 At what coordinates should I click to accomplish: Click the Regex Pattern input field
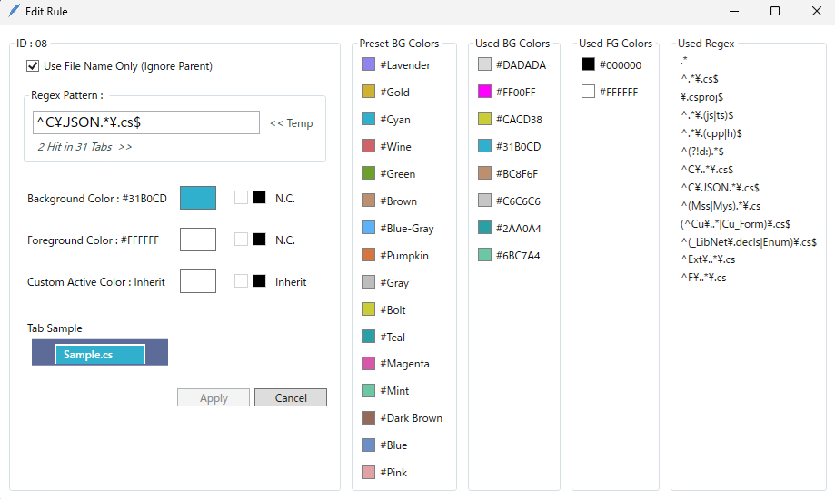point(146,122)
